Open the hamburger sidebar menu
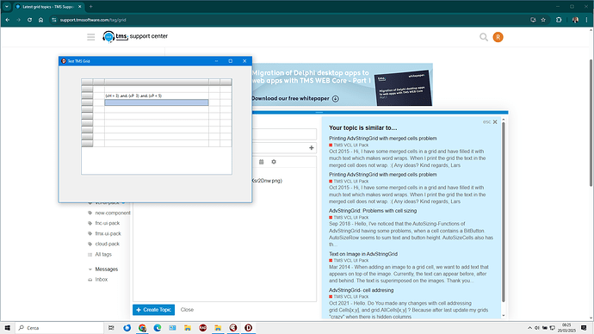Image resolution: width=594 pixels, height=334 pixels. point(91,37)
